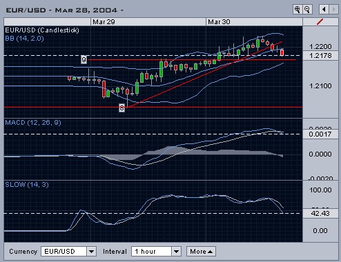The height and width of the screenshot is (262, 341).
Task: Step the chart back with the left arrow
Action: coord(324,10)
